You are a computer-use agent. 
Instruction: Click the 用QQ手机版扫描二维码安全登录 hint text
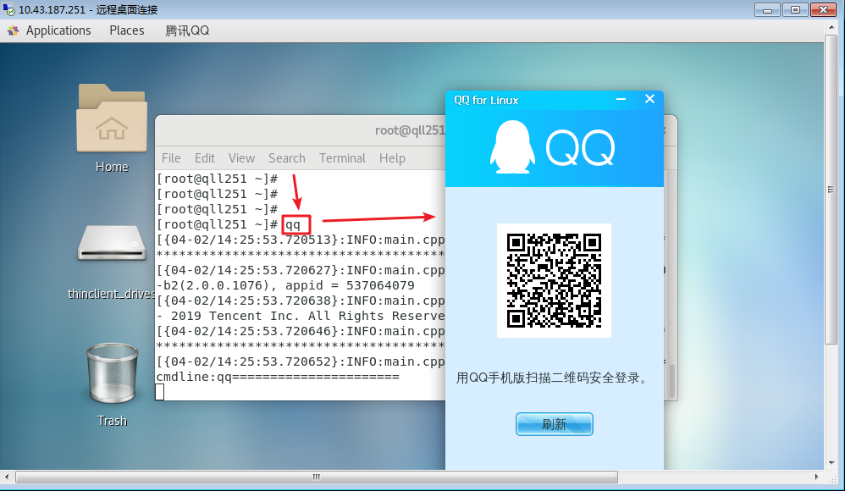pos(553,378)
